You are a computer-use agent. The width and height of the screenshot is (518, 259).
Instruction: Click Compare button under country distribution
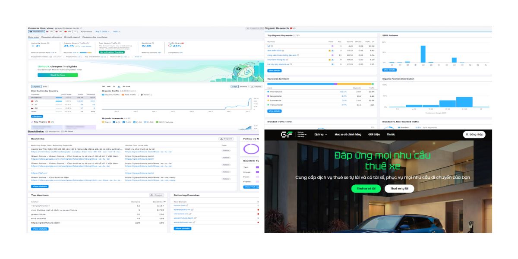[x=37, y=117]
